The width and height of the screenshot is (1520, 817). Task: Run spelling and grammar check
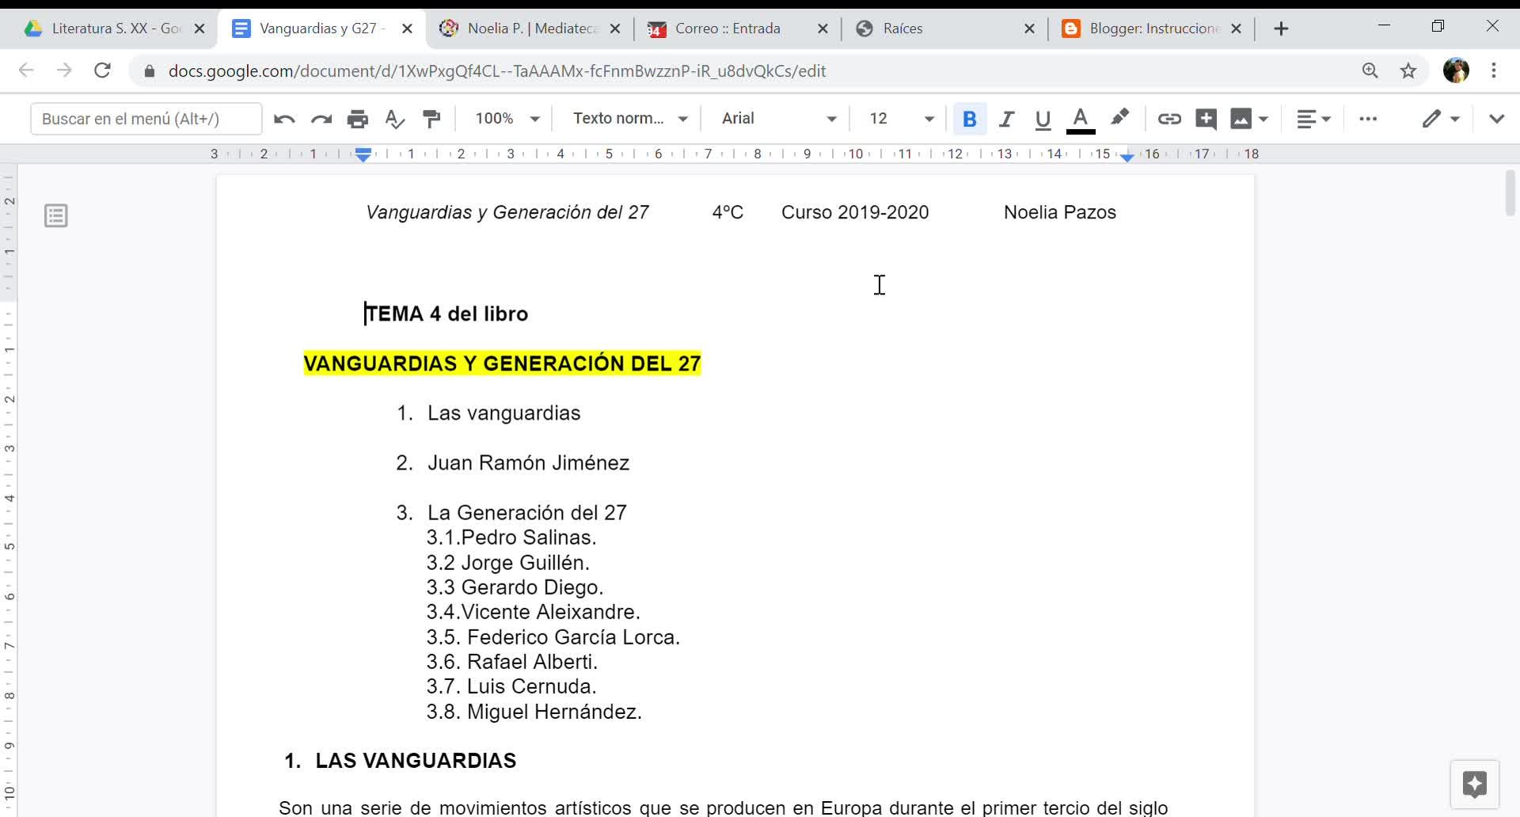[394, 119]
